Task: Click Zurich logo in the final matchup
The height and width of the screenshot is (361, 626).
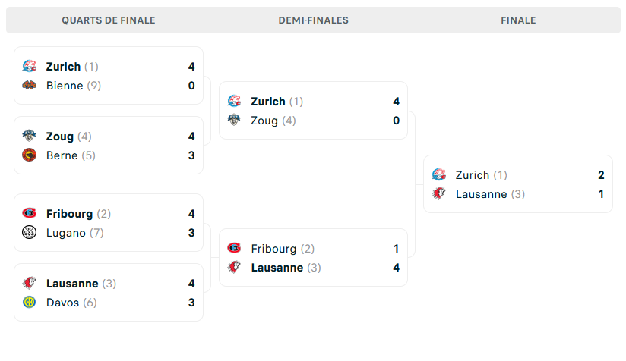Action: coord(439,175)
